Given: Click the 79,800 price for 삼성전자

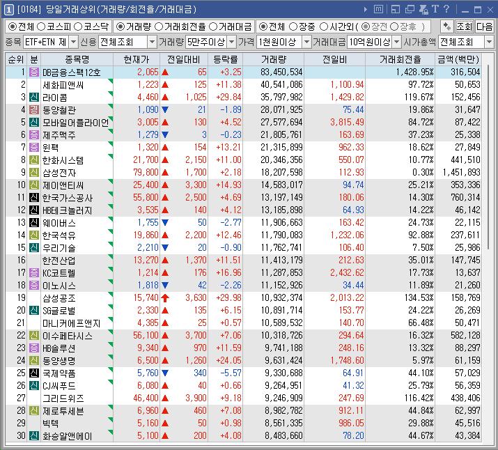Looking at the screenshot, I should (x=146, y=173).
